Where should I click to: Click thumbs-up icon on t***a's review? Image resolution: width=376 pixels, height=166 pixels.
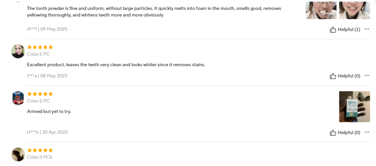(x=333, y=76)
